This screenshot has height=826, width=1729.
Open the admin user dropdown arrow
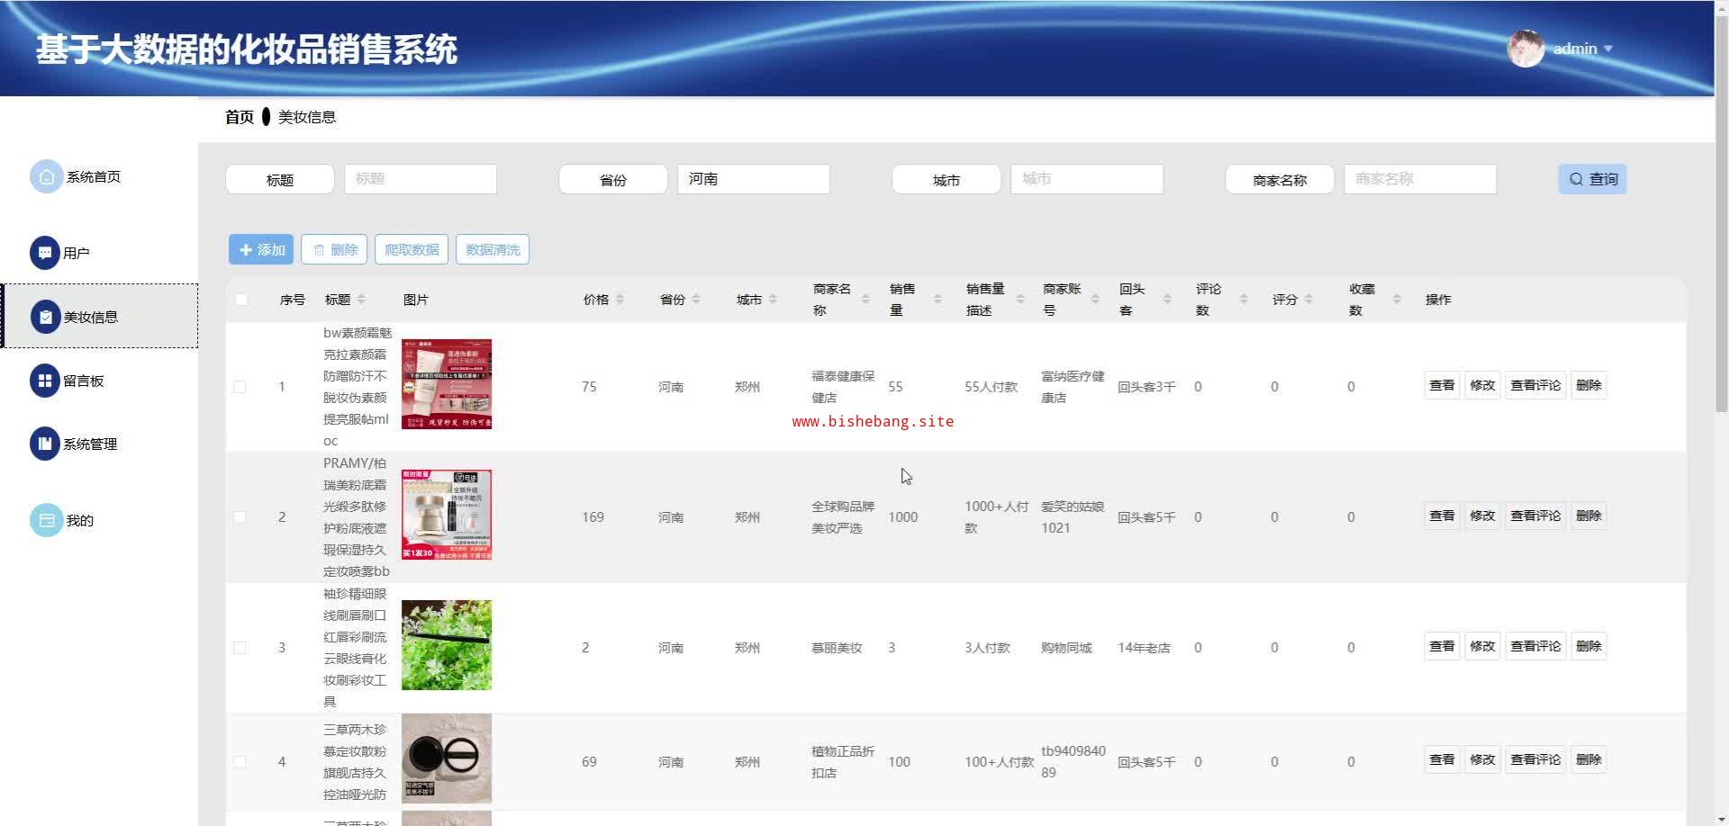pyautogui.click(x=1608, y=49)
